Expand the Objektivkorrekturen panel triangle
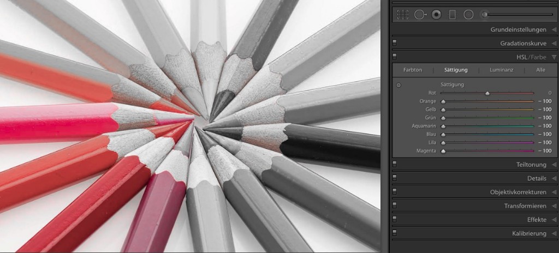This screenshot has width=559, height=253. (x=554, y=192)
